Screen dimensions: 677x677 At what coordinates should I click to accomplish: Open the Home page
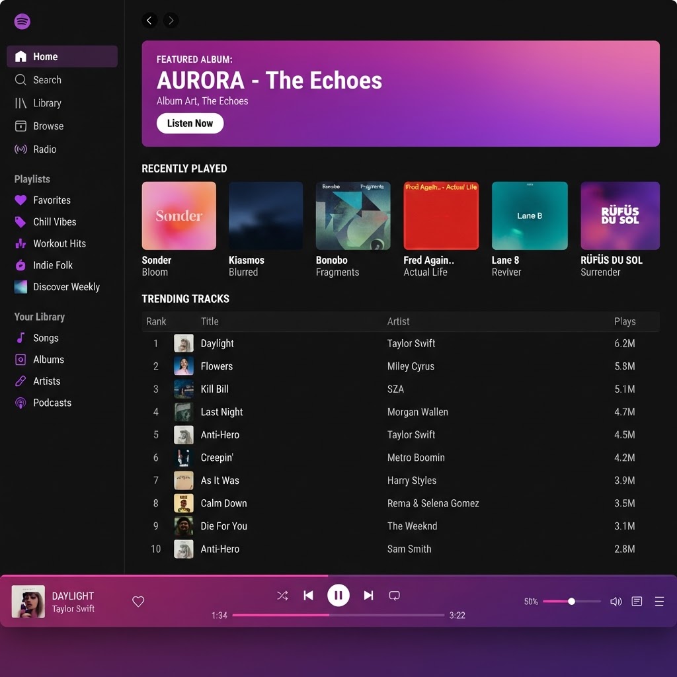62,57
